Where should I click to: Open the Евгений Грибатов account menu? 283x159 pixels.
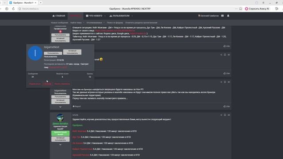click(x=208, y=16)
